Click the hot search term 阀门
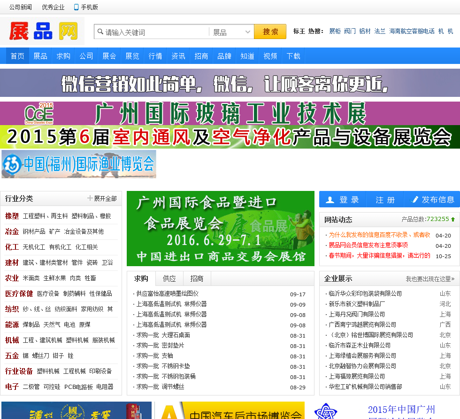 pyautogui.click(x=350, y=31)
